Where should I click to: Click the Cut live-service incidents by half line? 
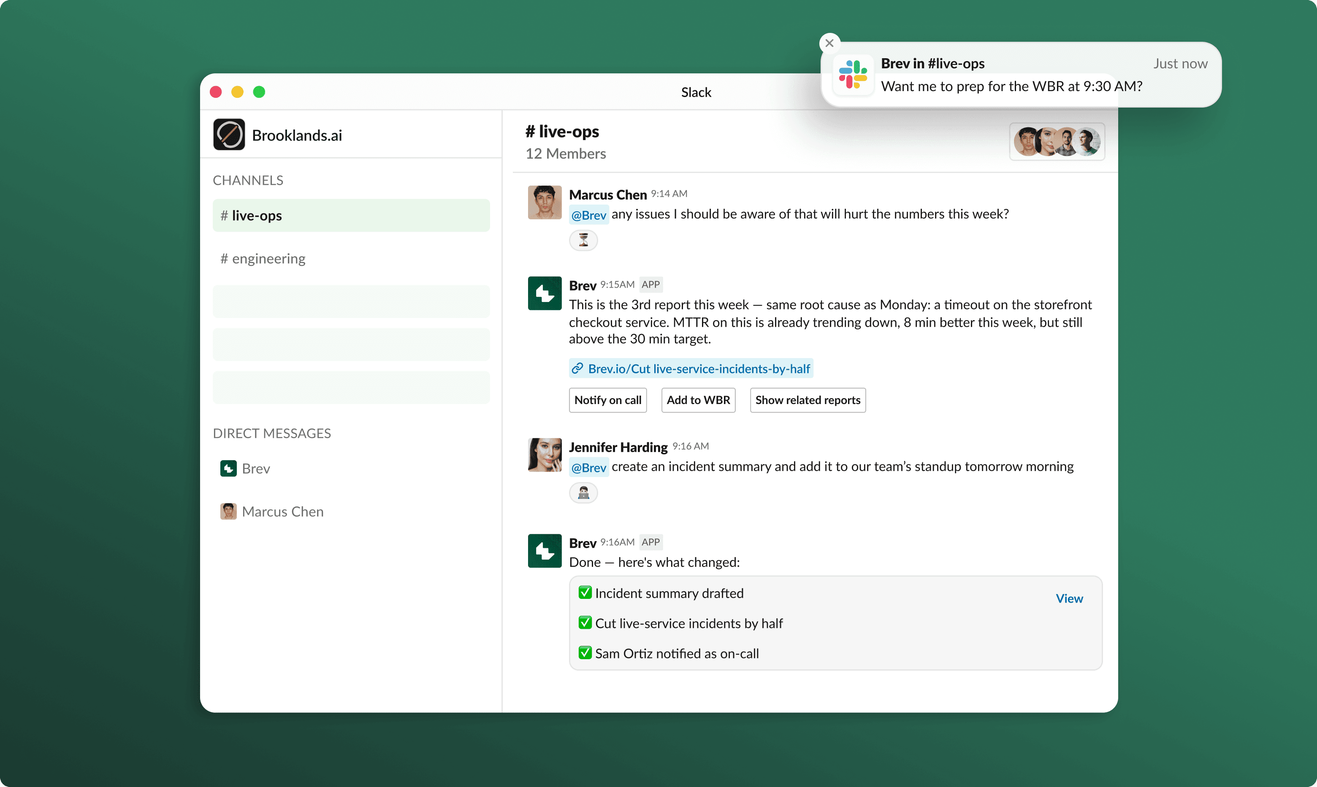pyautogui.click(x=689, y=623)
